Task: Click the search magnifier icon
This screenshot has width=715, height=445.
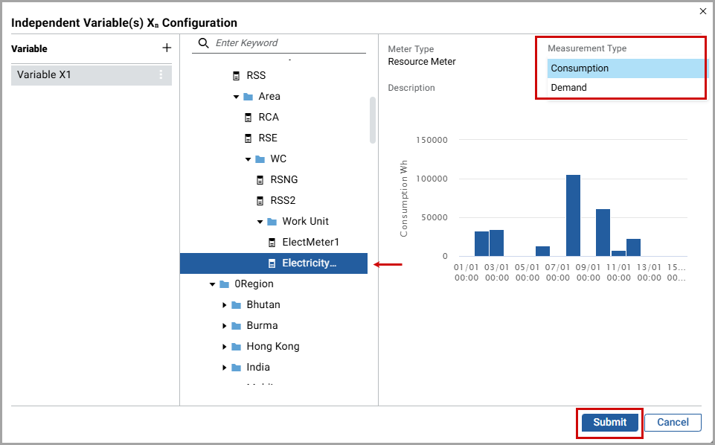Action: click(203, 43)
